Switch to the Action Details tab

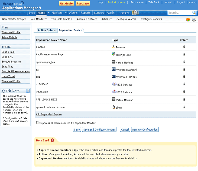click(47, 30)
